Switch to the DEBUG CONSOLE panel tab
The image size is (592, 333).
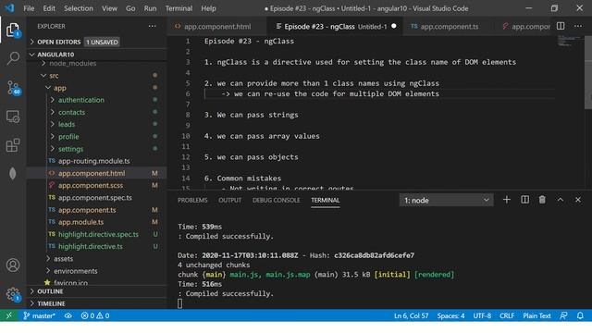click(276, 200)
